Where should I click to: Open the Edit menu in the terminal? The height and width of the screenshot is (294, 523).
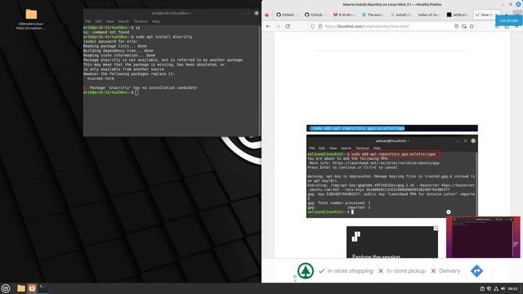pyautogui.click(x=98, y=21)
